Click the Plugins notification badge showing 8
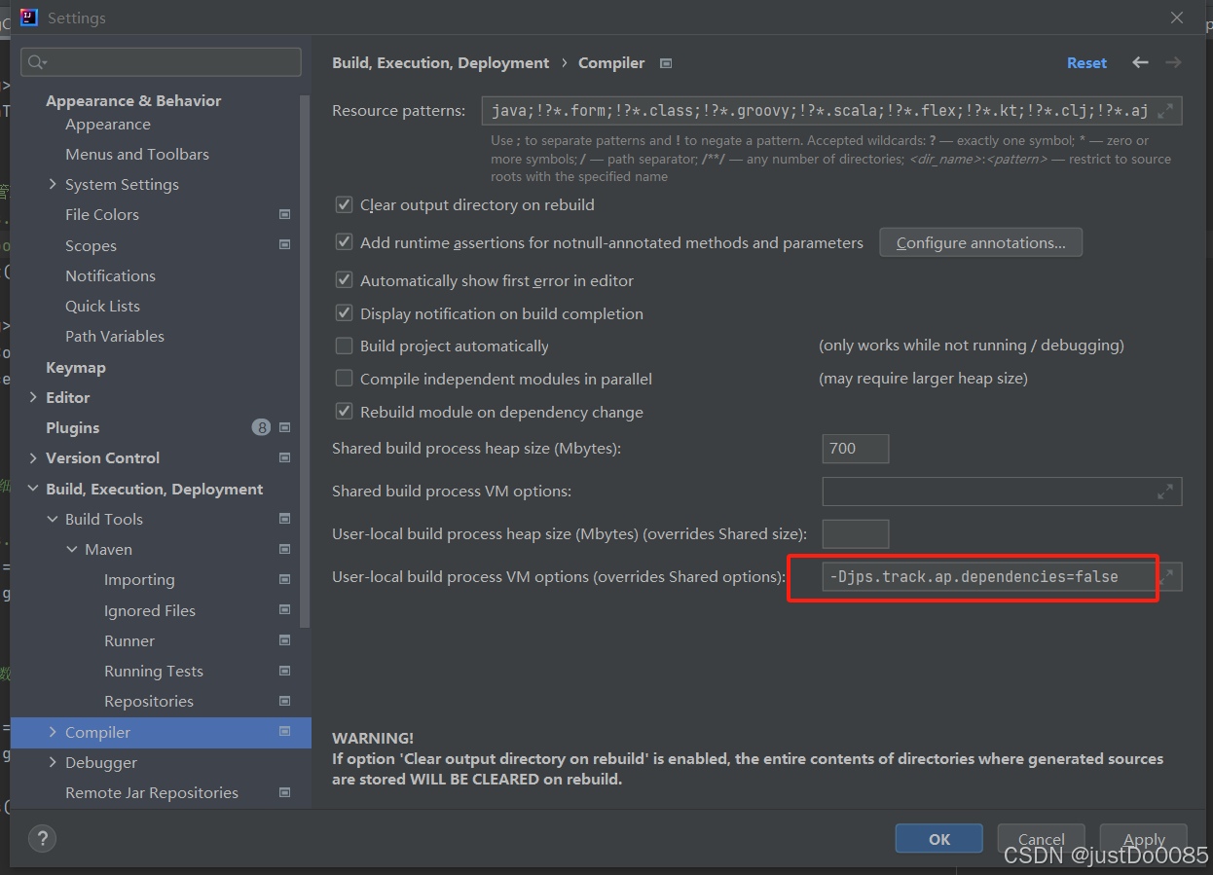The image size is (1213, 875). (261, 427)
